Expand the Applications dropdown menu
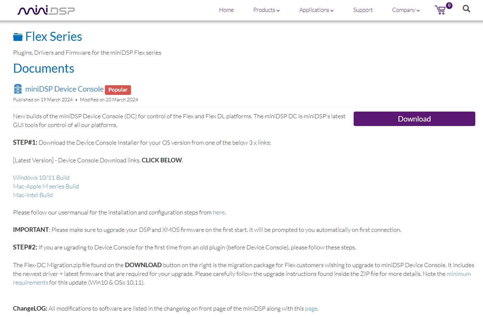 (x=316, y=10)
